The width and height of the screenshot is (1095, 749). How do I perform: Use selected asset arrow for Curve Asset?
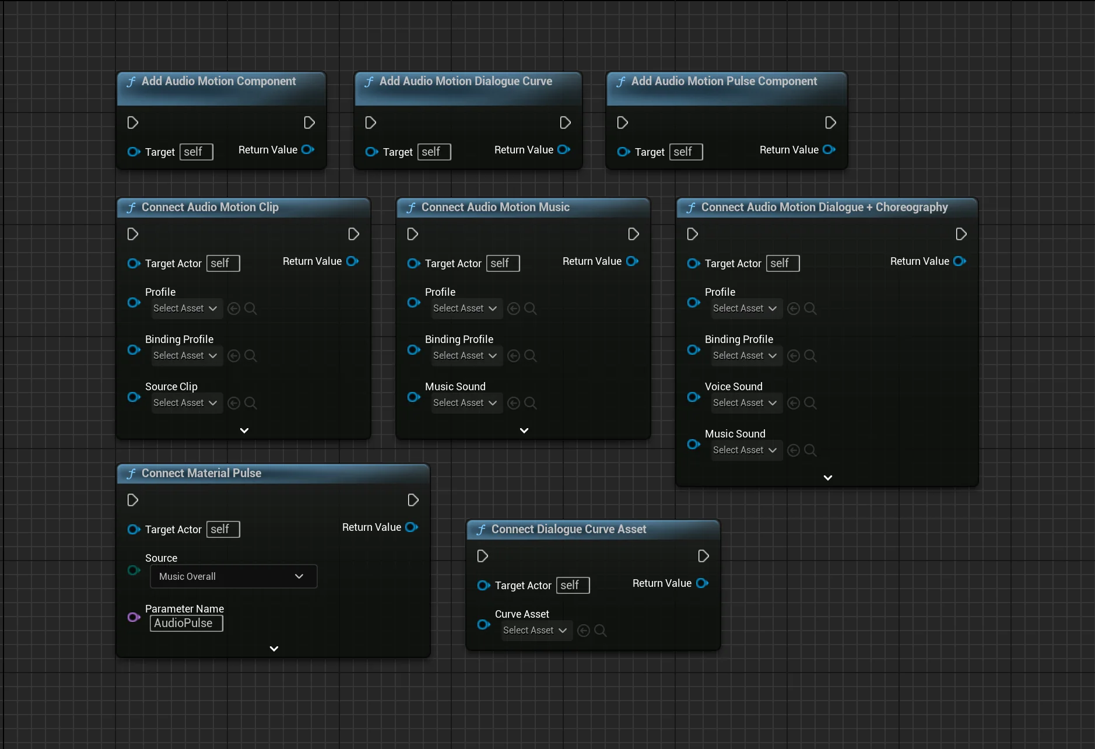[584, 630]
